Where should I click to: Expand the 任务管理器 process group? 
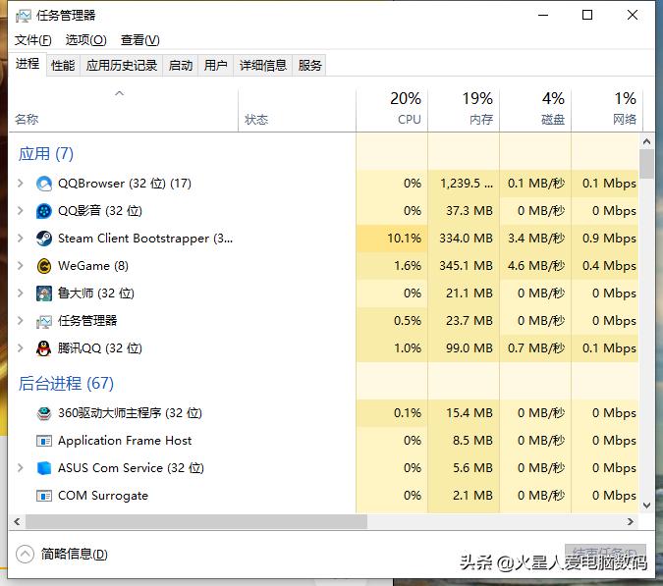point(20,320)
